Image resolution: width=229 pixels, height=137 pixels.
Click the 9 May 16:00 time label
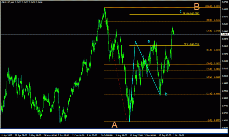(x=35, y=136)
